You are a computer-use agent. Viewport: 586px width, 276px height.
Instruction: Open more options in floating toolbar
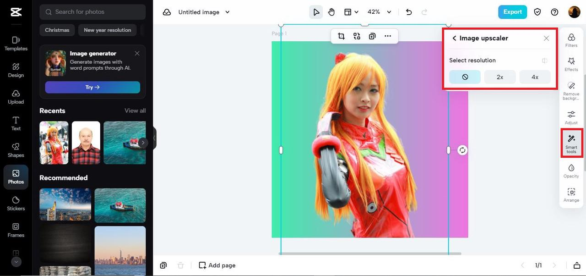[x=388, y=36]
